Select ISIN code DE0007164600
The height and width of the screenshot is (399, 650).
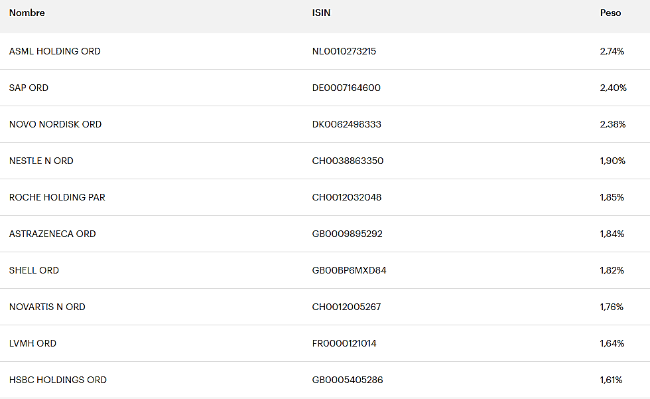click(x=346, y=88)
